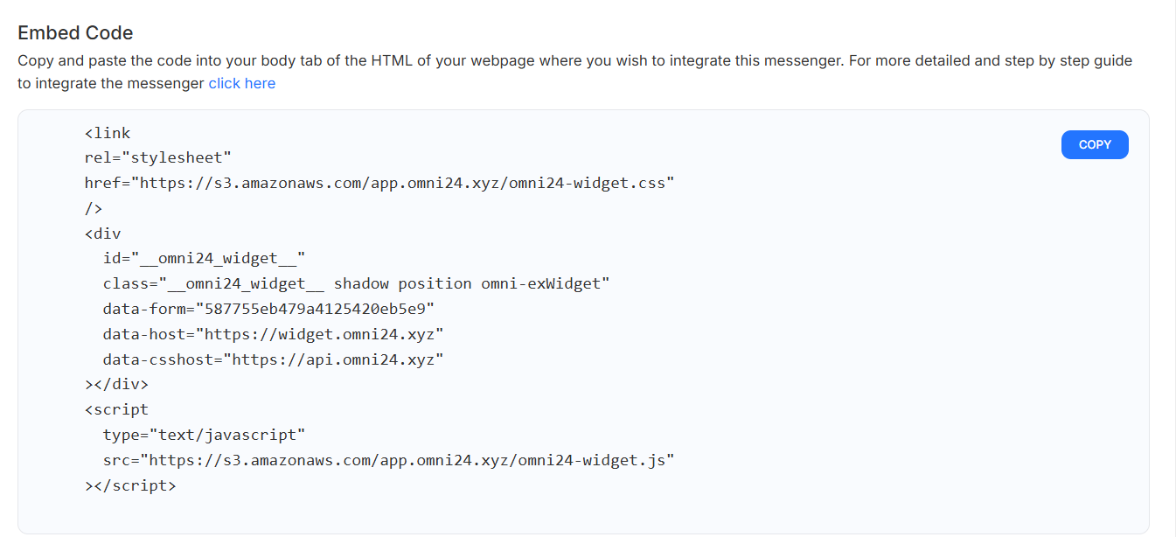Select the id="__omni24_widget__" line
Image resolution: width=1176 pixels, height=537 pixels.
coord(204,259)
